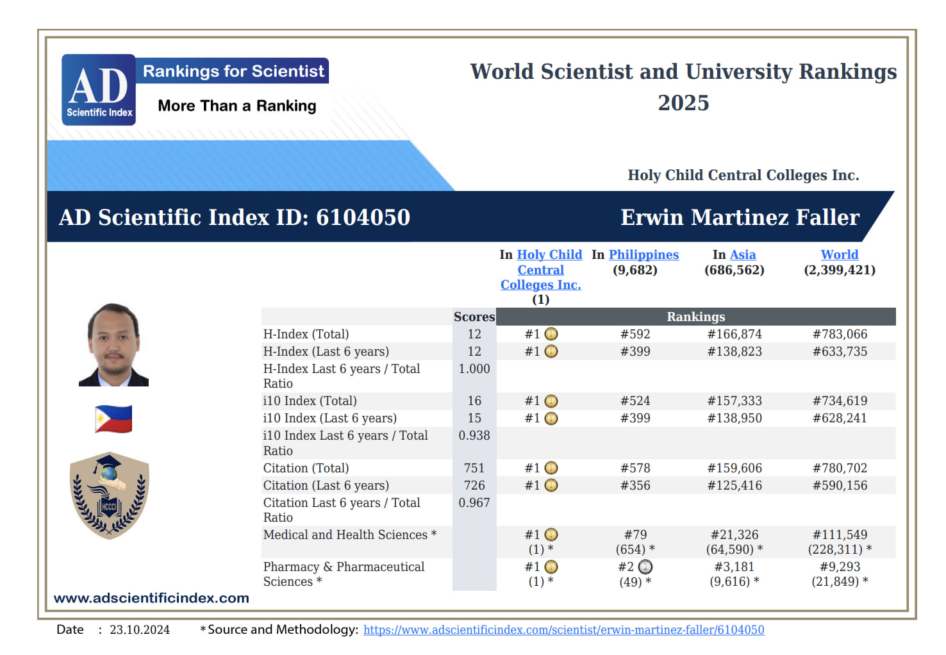Click the World rank #9,293

coord(840,567)
